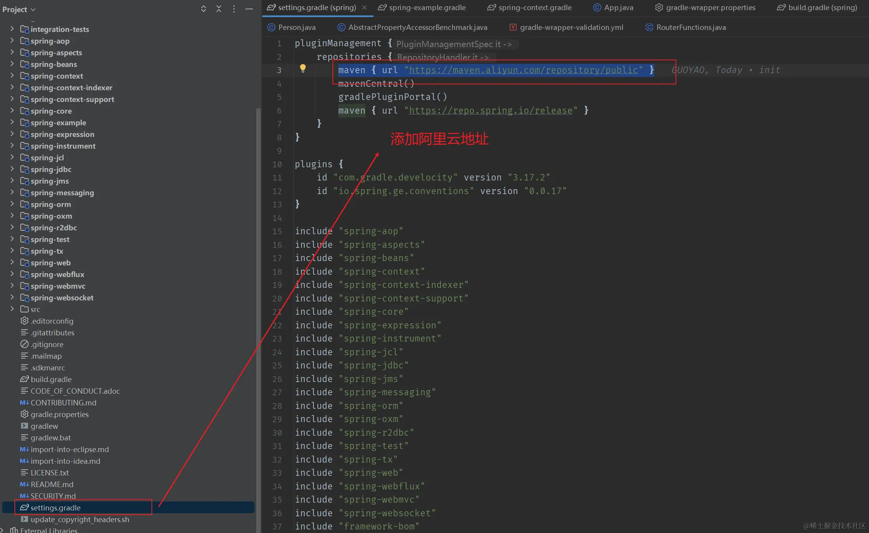Click Collapse All icon in Project header
Screen dimensions: 869x533
(219, 9)
